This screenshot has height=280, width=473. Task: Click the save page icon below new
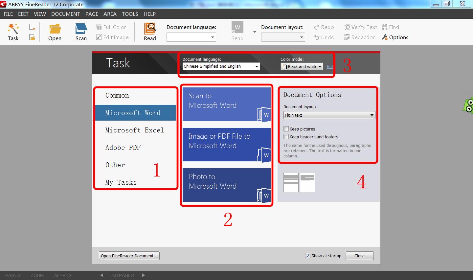tap(32, 37)
